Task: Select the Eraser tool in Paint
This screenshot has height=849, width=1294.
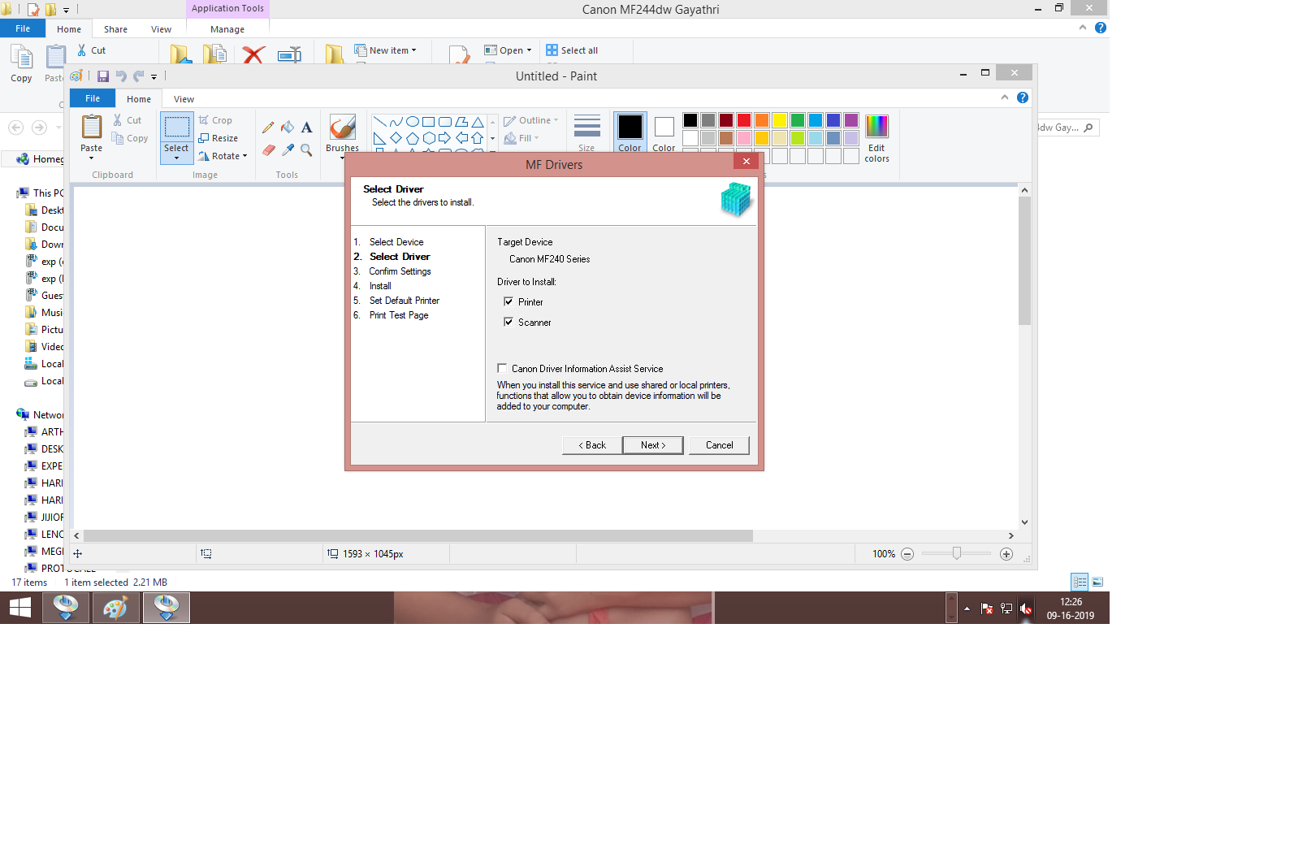Action: click(x=268, y=149)
